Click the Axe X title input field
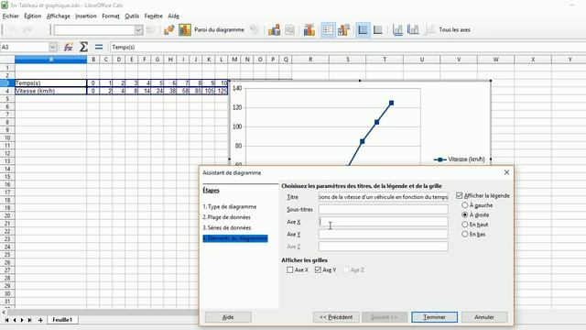Viewport: 586px width, 330px height. click(x=383, y=222)
